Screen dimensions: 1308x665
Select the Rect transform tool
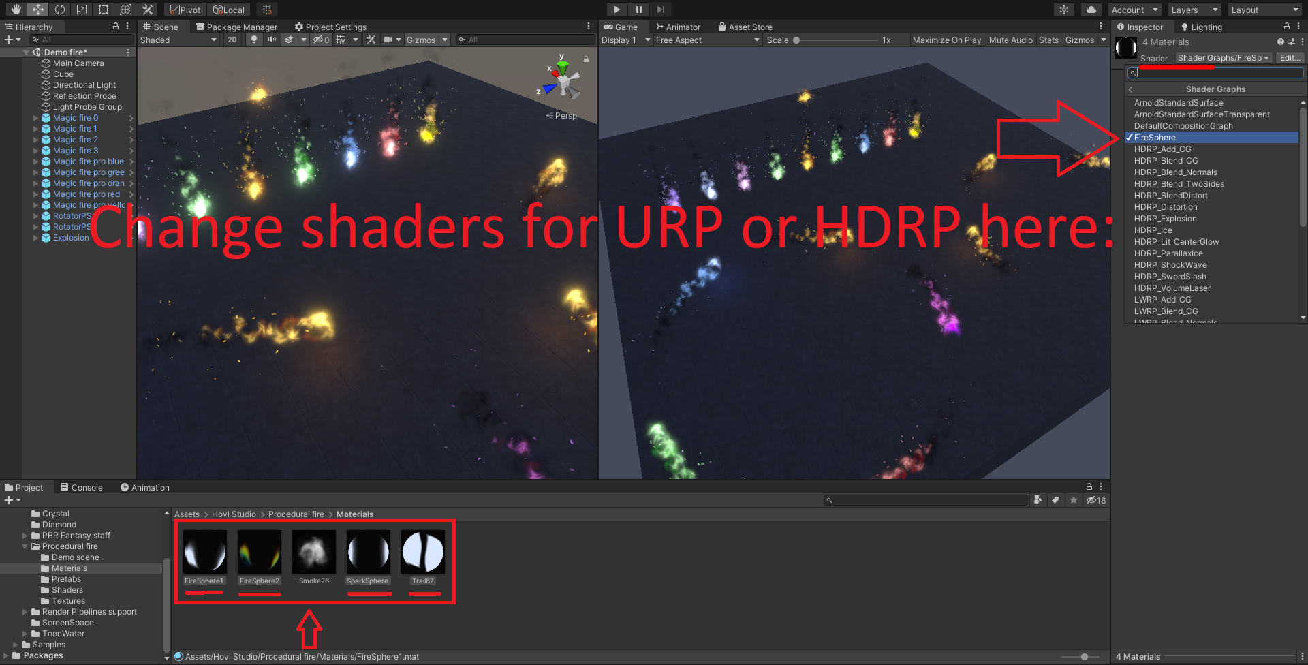click(104, 10)
